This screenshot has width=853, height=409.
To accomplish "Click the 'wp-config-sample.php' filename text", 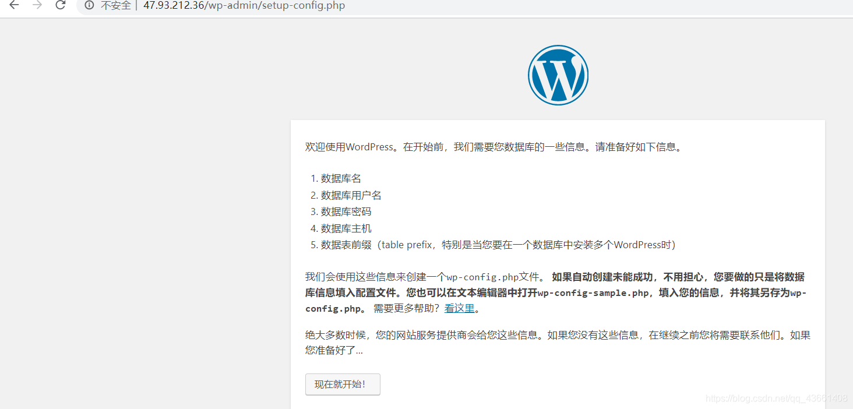I will [x=593, y=293].
